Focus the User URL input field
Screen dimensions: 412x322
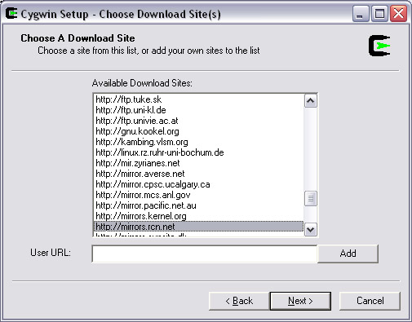tap(205, 254)
